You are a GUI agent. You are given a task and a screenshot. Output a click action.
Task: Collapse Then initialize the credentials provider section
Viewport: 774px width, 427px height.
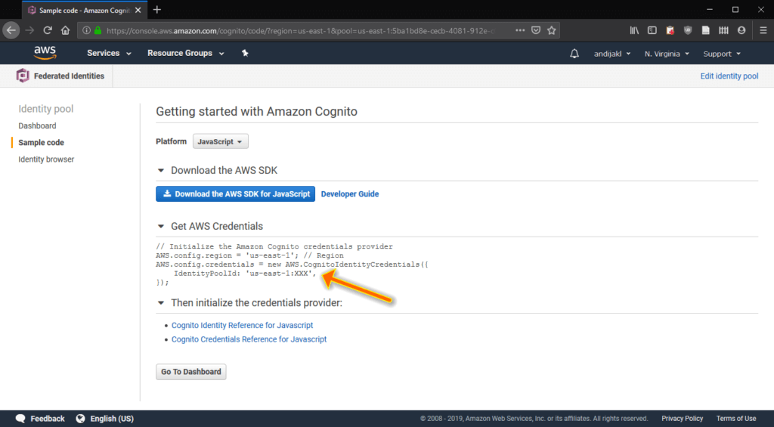(x=161, y=302)
